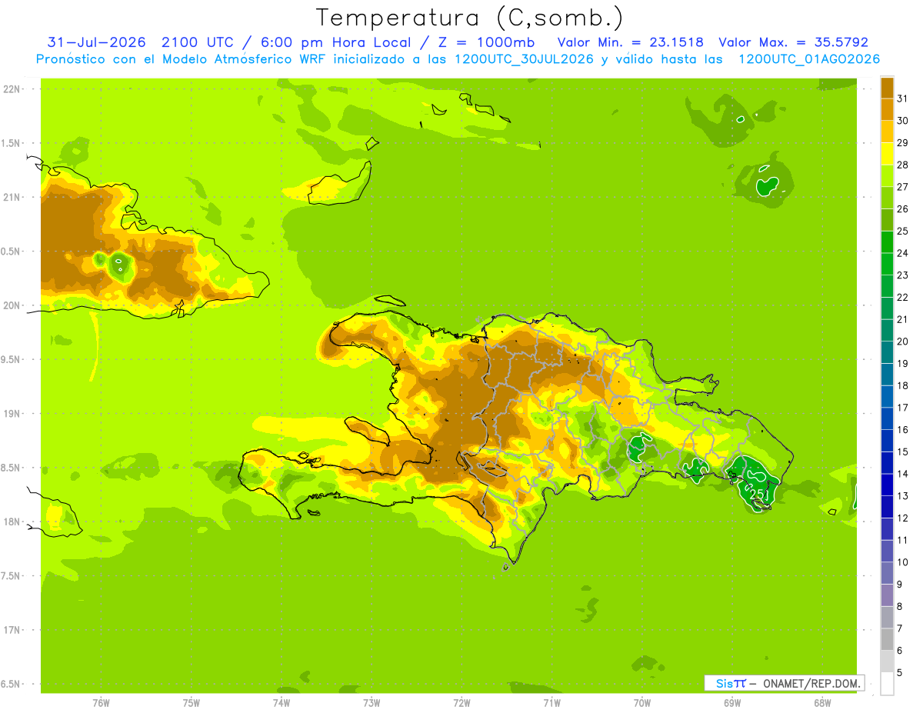Click the "68W" longitude axis label
The image size is (923, 713).
tap(822, 702)
